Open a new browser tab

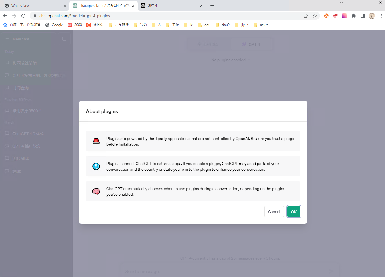[212, 6]
